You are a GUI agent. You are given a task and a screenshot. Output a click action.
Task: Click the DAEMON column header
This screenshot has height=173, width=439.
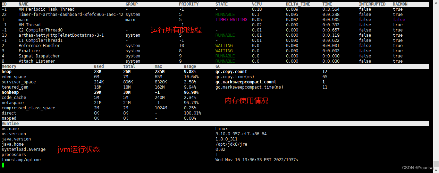[400, 4]
